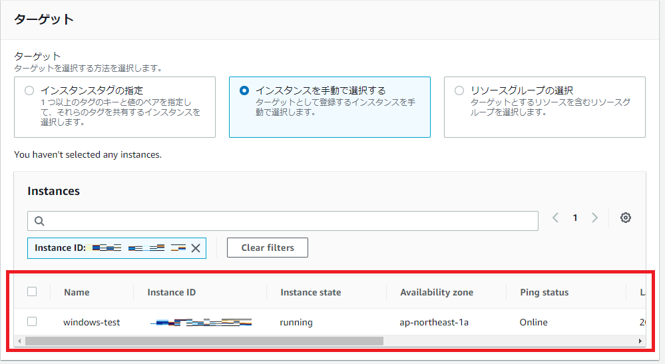Click the windows-test name cell
This screenshot has height=364, width=665.
click(92, 323)
